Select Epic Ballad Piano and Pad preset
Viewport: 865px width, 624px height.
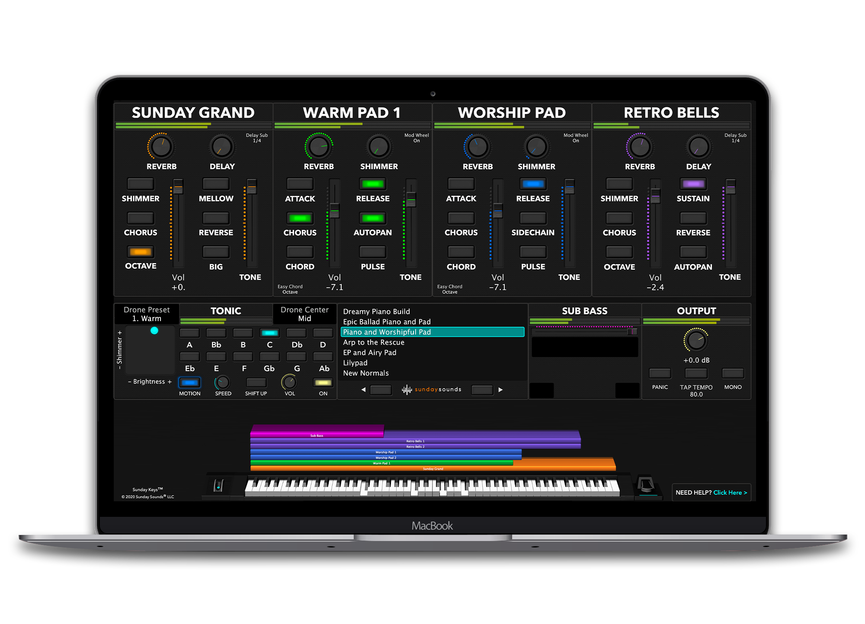432,322
